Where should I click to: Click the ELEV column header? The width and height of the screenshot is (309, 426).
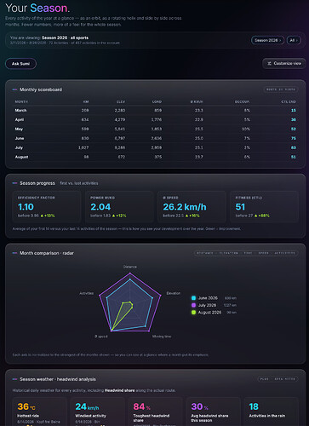click(121, 101)
